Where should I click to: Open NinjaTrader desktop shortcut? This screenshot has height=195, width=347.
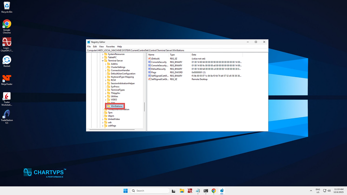[x=7, y=79]
